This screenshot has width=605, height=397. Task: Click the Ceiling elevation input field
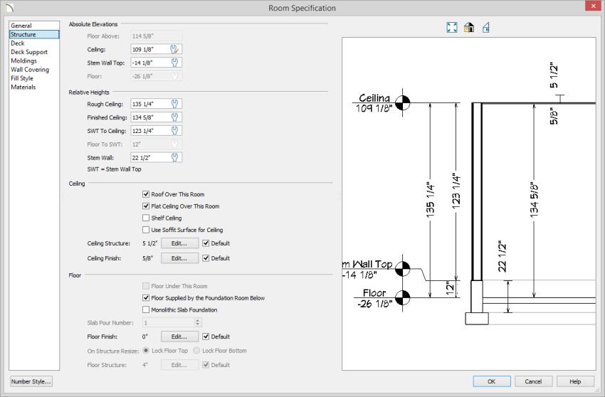pyautogui.click(x=156, y=49)
